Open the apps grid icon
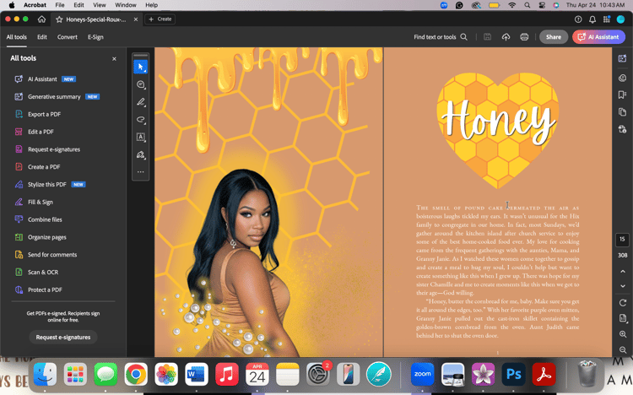Viewport: 633px width, 395px height. 606,19
